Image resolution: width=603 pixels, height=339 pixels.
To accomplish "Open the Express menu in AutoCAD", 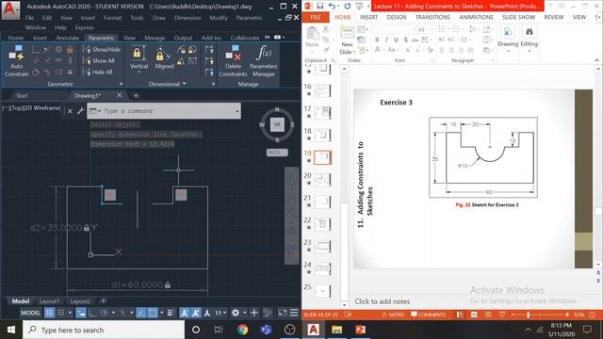I will coord(85,27).
